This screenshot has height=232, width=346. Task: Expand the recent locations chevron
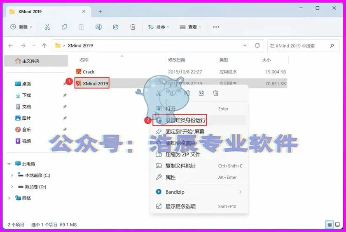pos(34,45)
